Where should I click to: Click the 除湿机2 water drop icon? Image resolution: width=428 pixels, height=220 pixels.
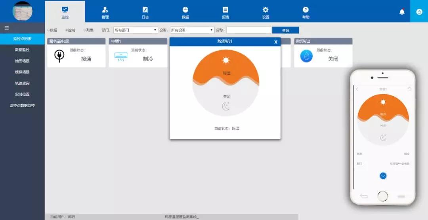coord(306,56)
